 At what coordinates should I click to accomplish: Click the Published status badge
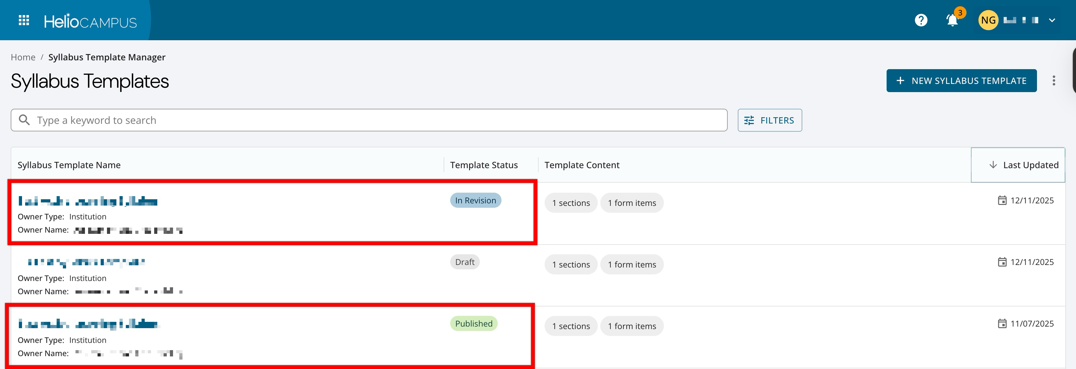[474, 323]
